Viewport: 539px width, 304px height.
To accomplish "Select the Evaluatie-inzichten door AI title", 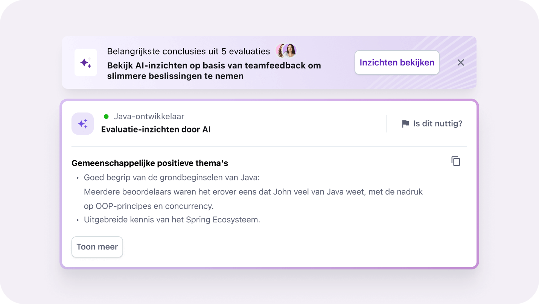I will (x=156, y=129).
